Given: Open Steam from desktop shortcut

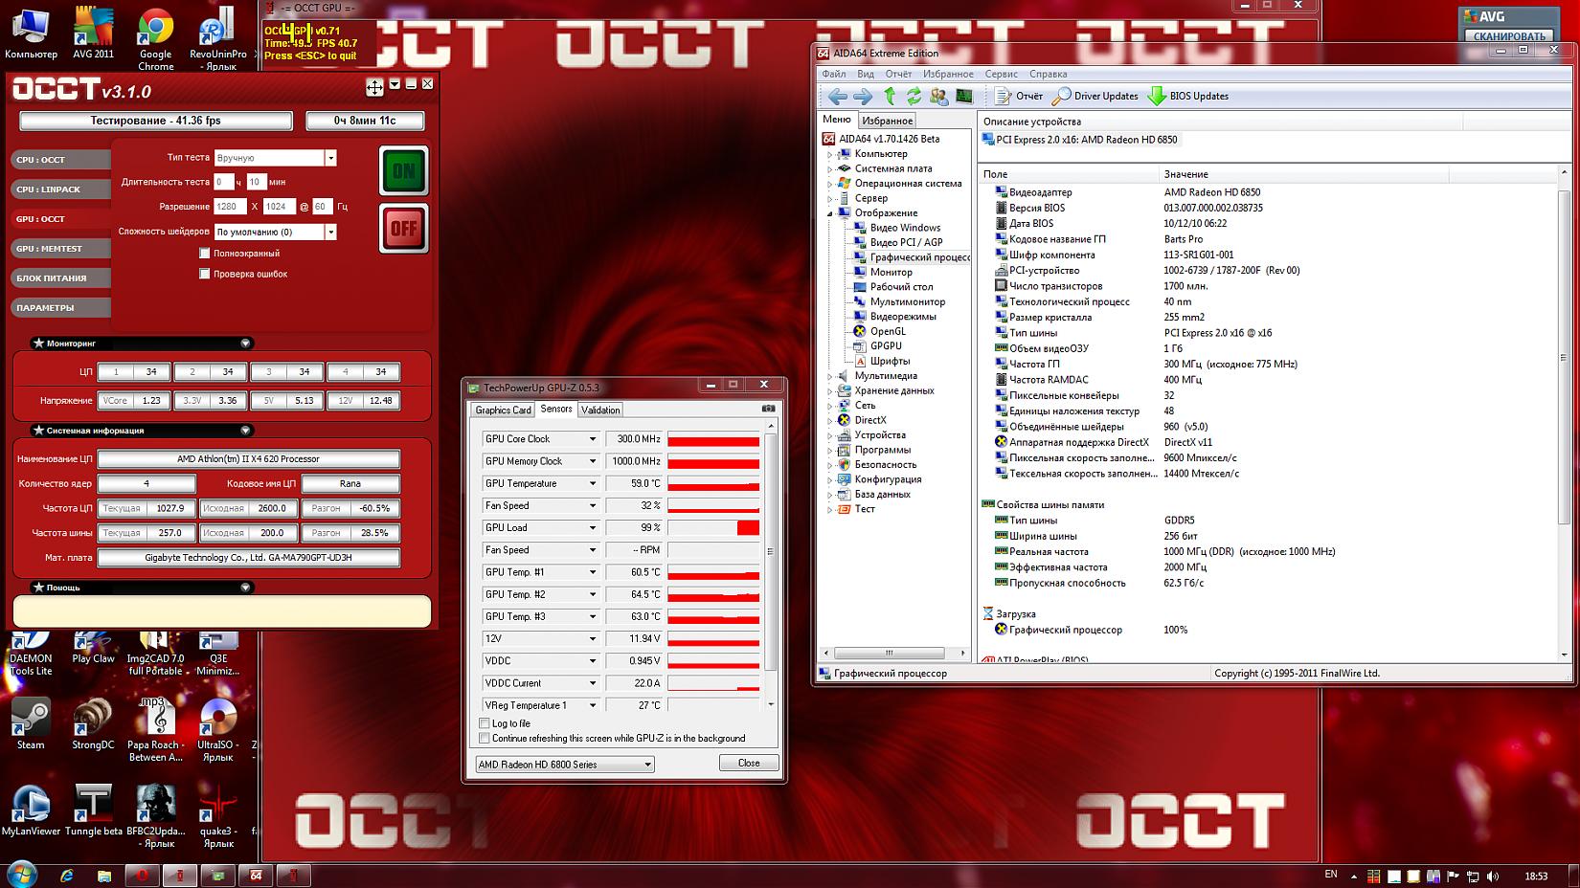Looking at the screenshot, I should (x=31, y=723).
